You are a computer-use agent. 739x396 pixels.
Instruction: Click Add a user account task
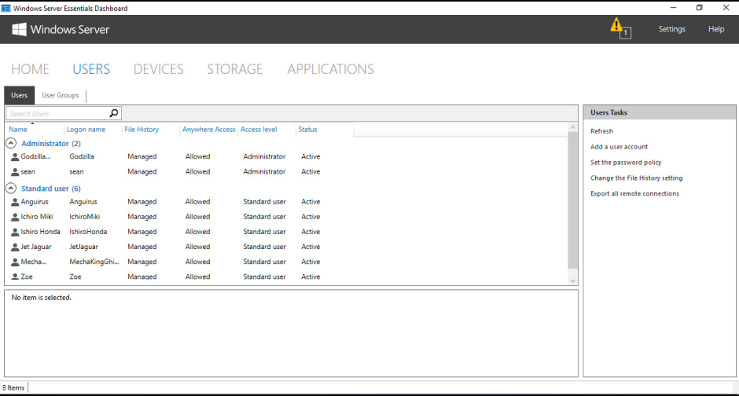click(x=619, y=147)
